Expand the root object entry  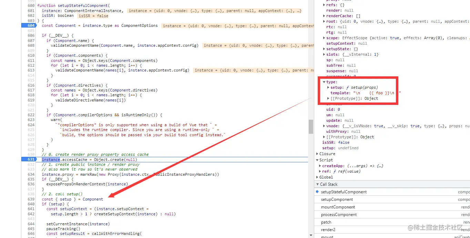click(x=324, y=21)
